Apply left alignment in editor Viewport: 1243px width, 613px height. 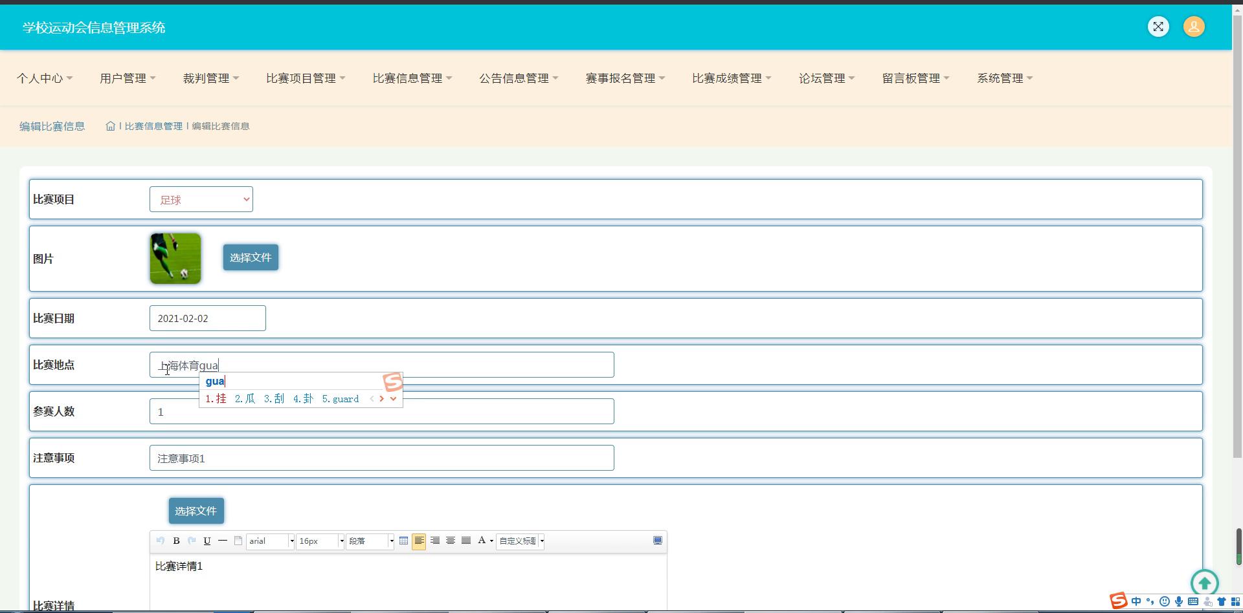coord(419,541)
